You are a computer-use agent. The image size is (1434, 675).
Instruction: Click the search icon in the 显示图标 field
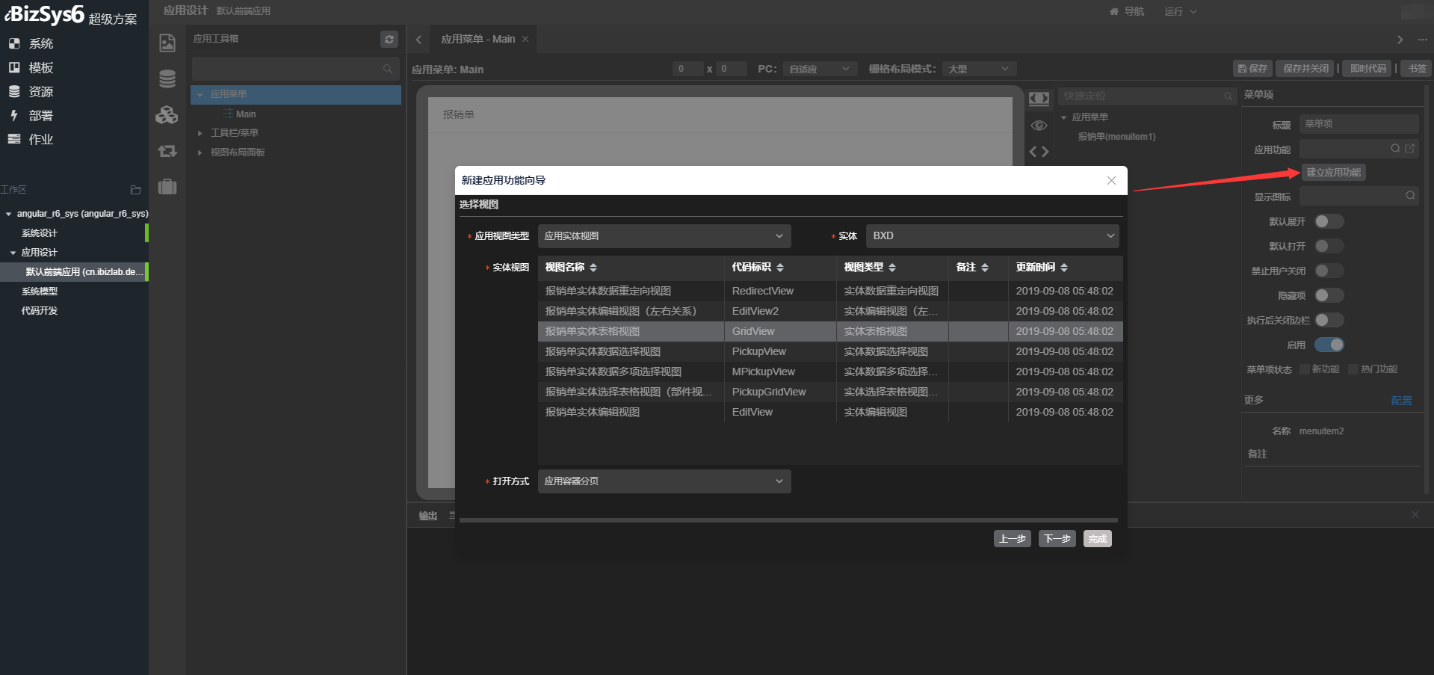coord(1409,196)
